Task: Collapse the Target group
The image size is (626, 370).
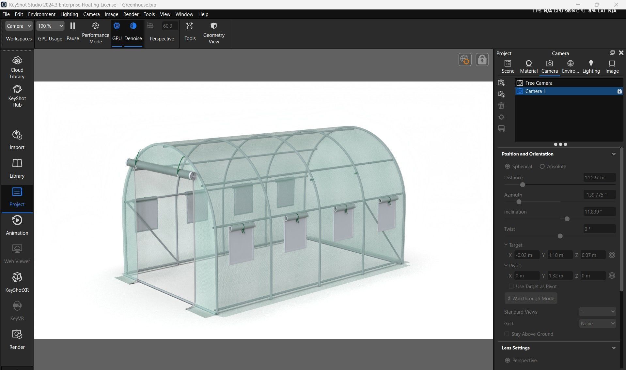Action: point(506,245)
